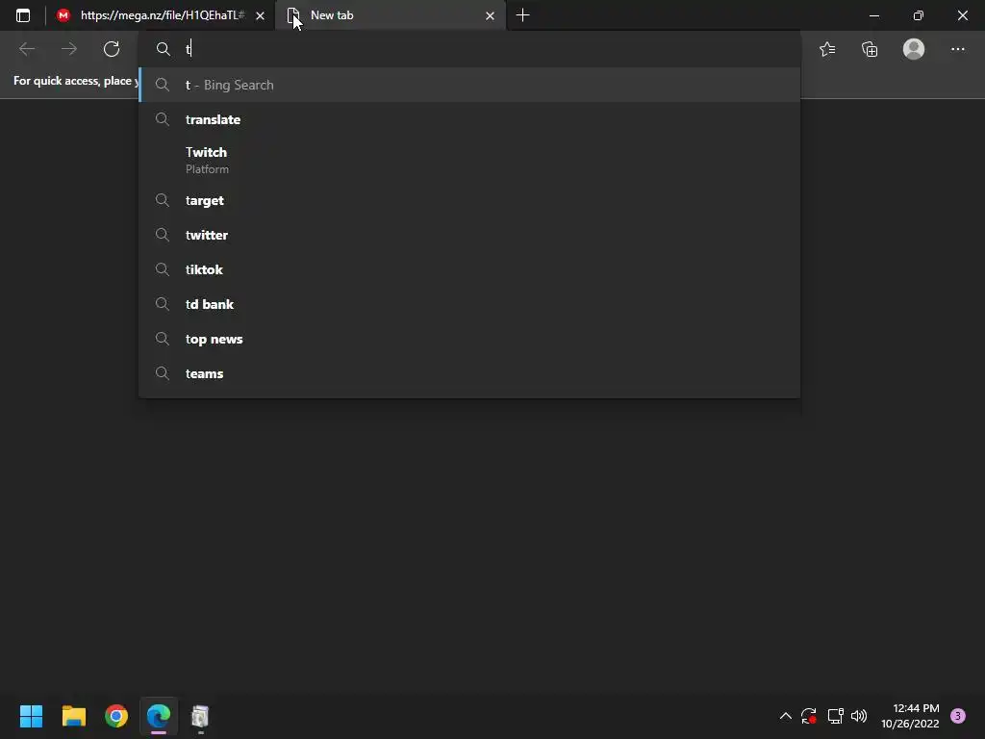
Task: Open the notification badge showing 3
Action: click(x=958, y=716)
